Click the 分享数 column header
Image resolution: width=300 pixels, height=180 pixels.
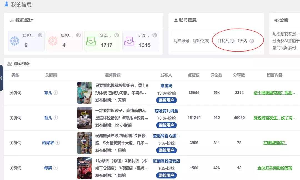[239, 75]
